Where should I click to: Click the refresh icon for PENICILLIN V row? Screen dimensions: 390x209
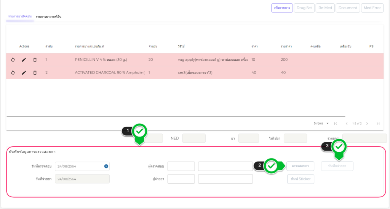click(13, 60)
